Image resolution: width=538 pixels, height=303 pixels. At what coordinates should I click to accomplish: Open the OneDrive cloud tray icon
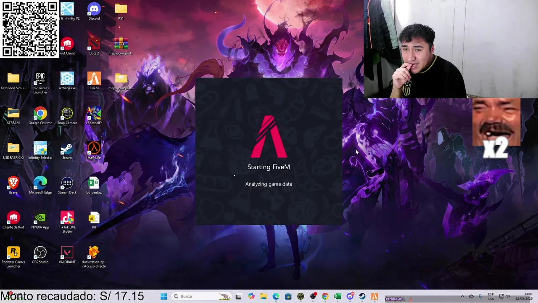[x=471, y=296]
